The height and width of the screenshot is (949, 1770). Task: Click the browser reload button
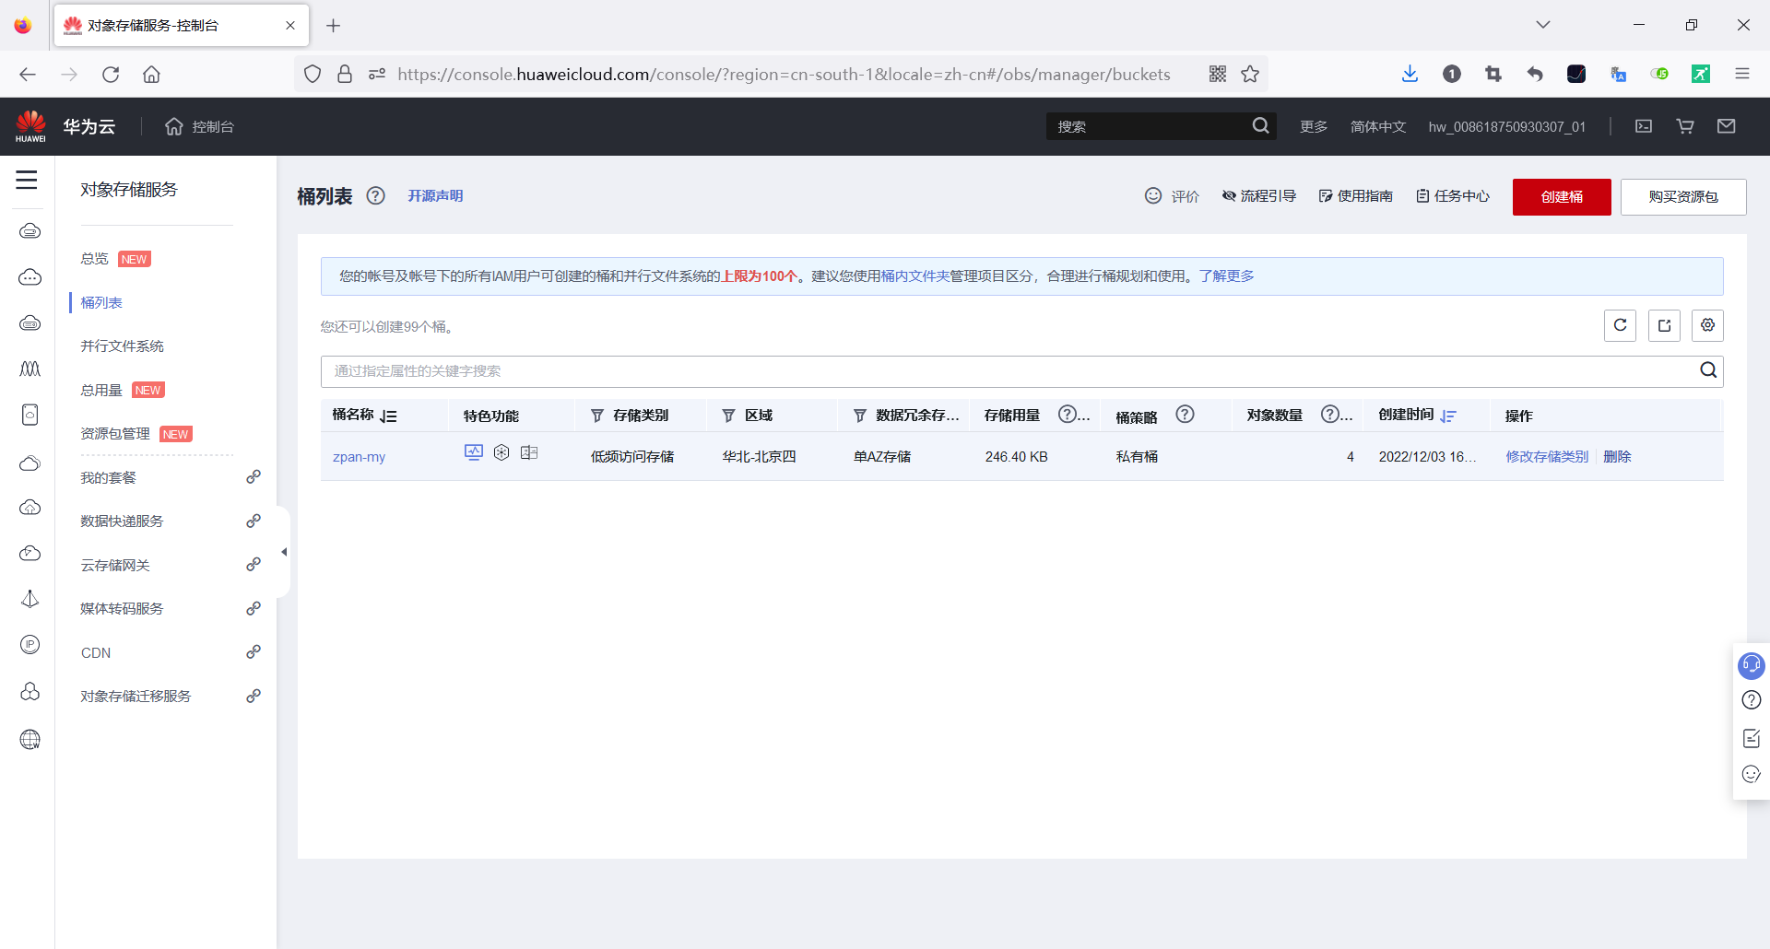click(111, 74)
